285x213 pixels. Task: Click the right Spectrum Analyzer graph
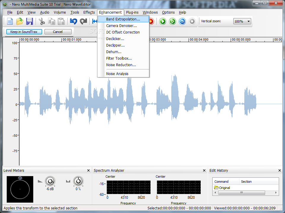tap(179, 187)
